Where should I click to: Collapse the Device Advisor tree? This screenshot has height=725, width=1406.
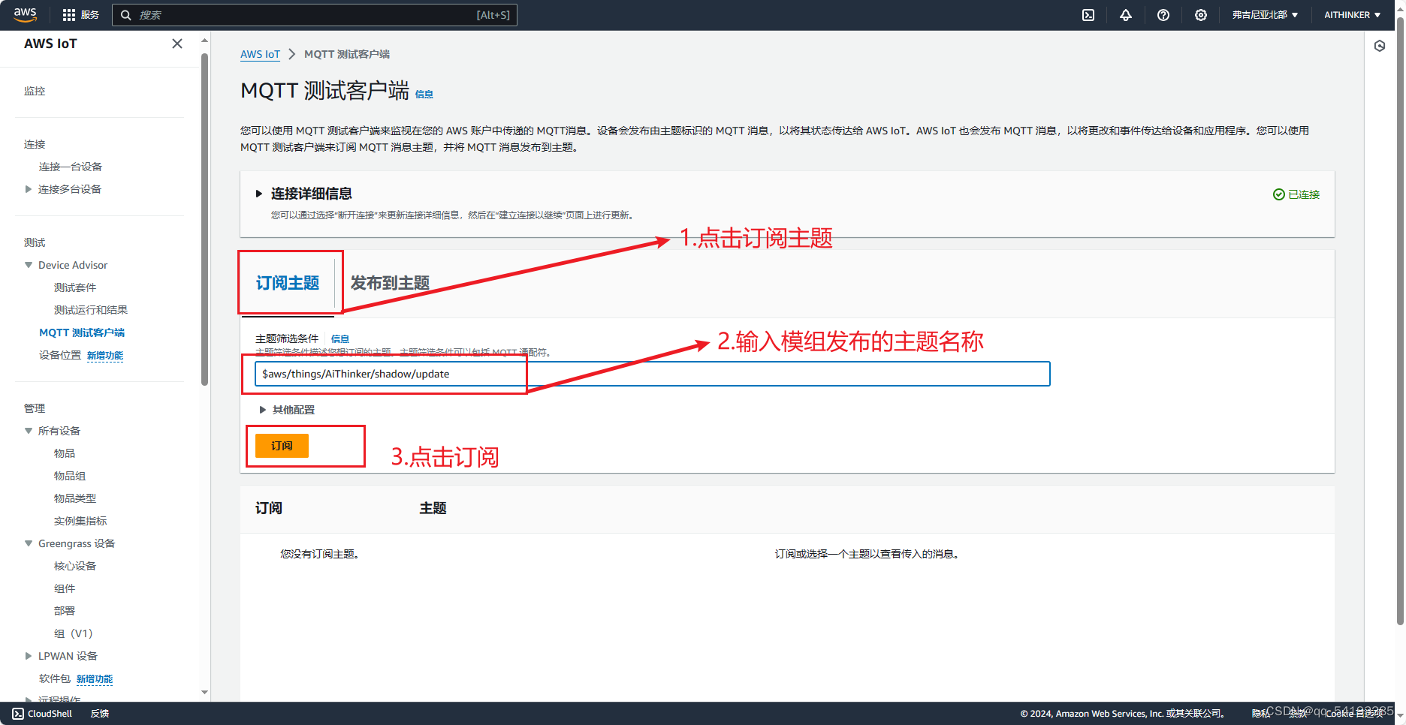[29, 265]
